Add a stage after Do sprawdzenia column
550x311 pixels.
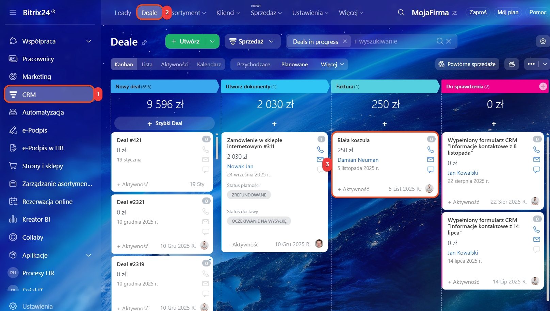click(543, 86)
